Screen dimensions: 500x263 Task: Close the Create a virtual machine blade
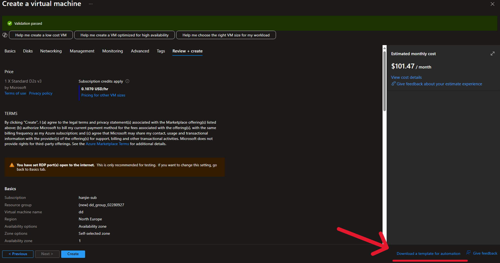(492, 4)
